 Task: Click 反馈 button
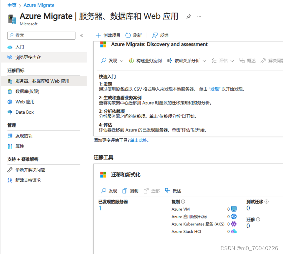click(160, 35)
